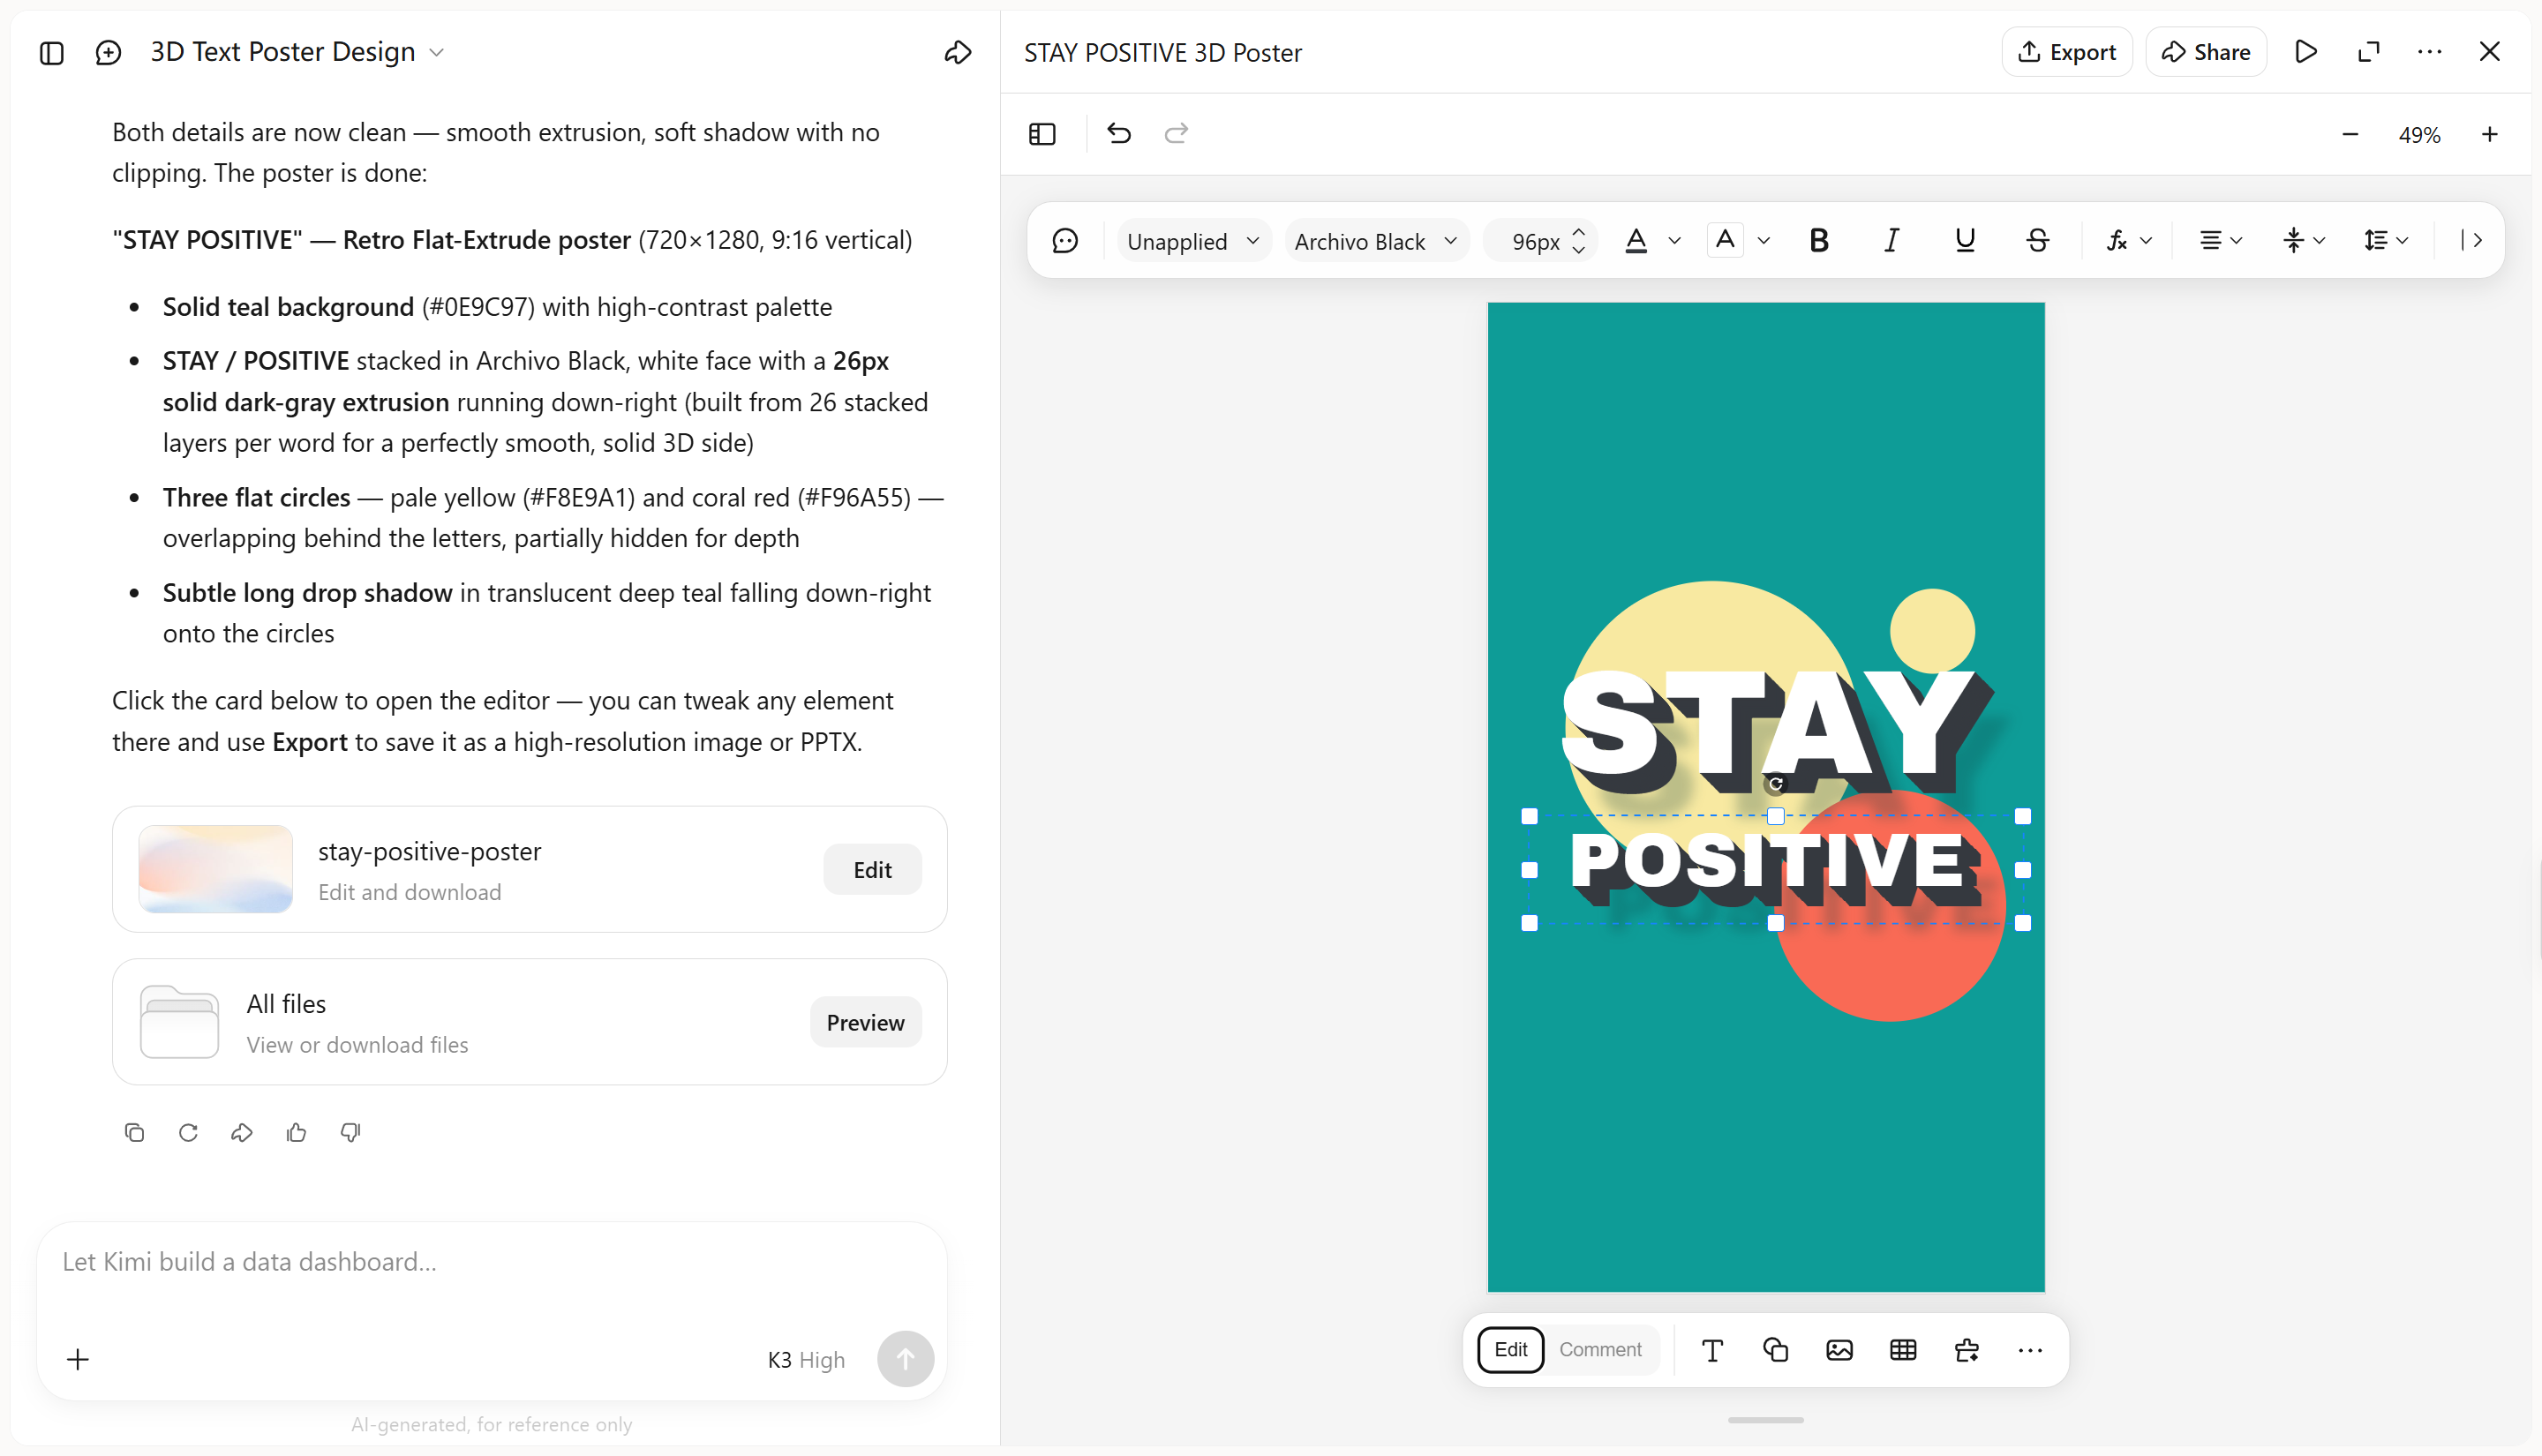Image resolution: width=2542 pixels, height=1456 pixels.
Task: Open text alignment dropdown
Action: pos(2220,241)
